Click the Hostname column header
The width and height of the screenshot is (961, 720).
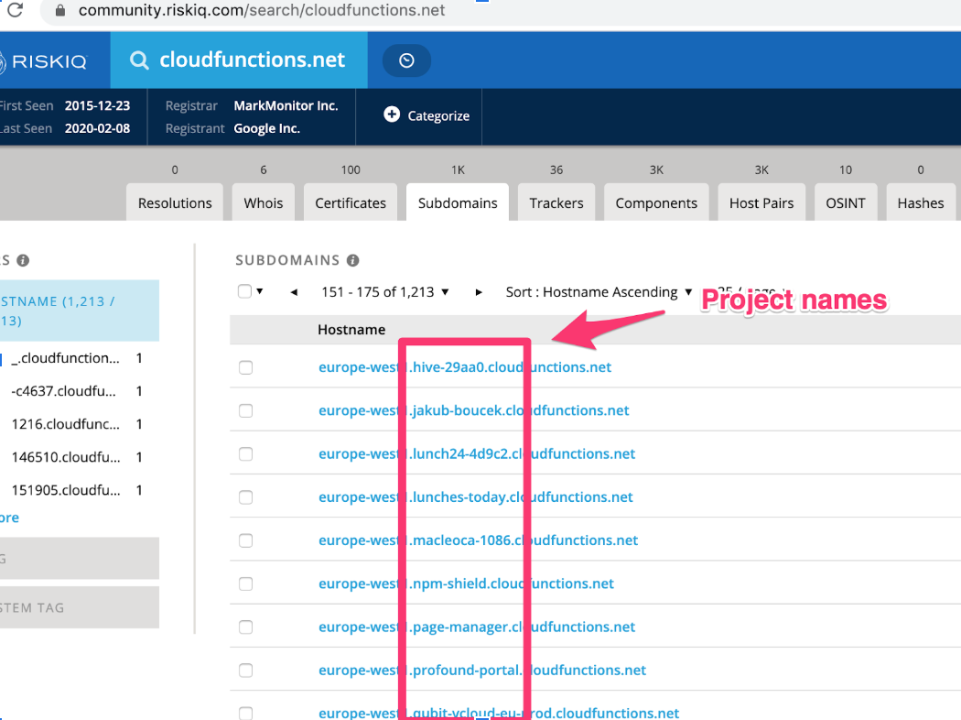[351, 330]
